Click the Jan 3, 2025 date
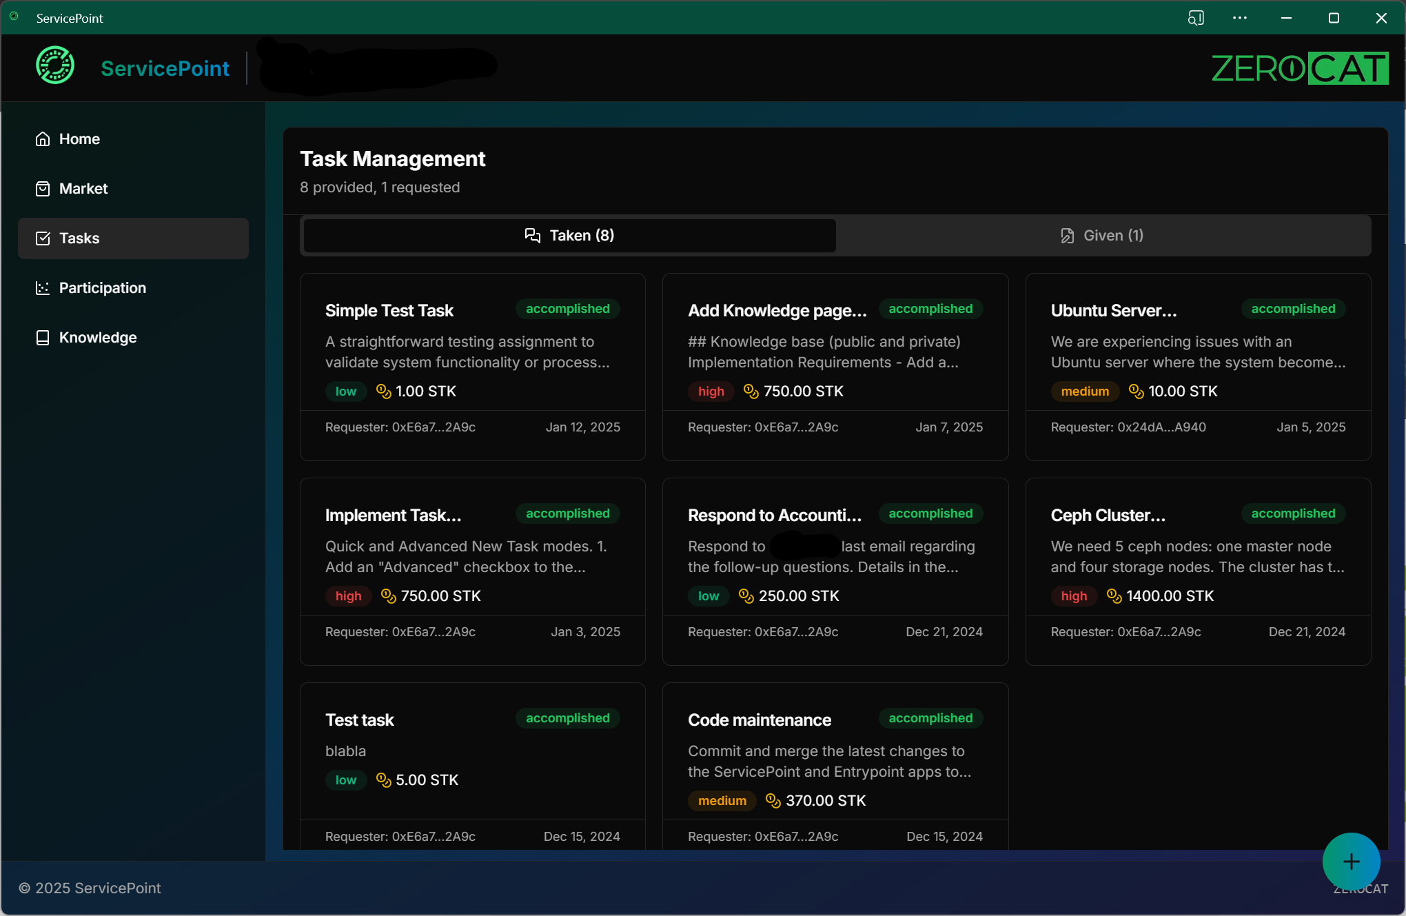This screenshot has width=1406, height=916. pyautogui.click(x=585, y=632)
